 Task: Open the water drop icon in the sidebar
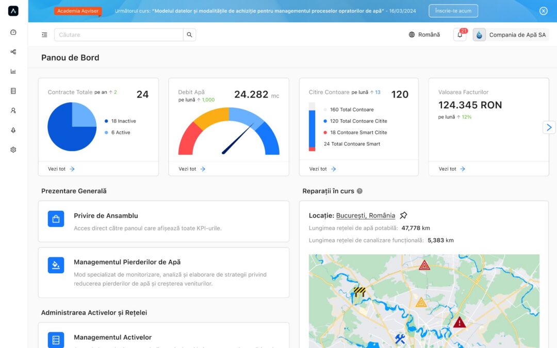tap(13, 130)
